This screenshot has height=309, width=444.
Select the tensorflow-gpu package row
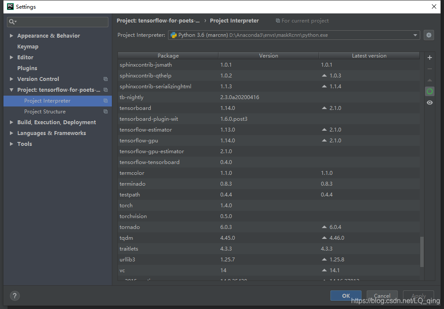click(269, 141)
